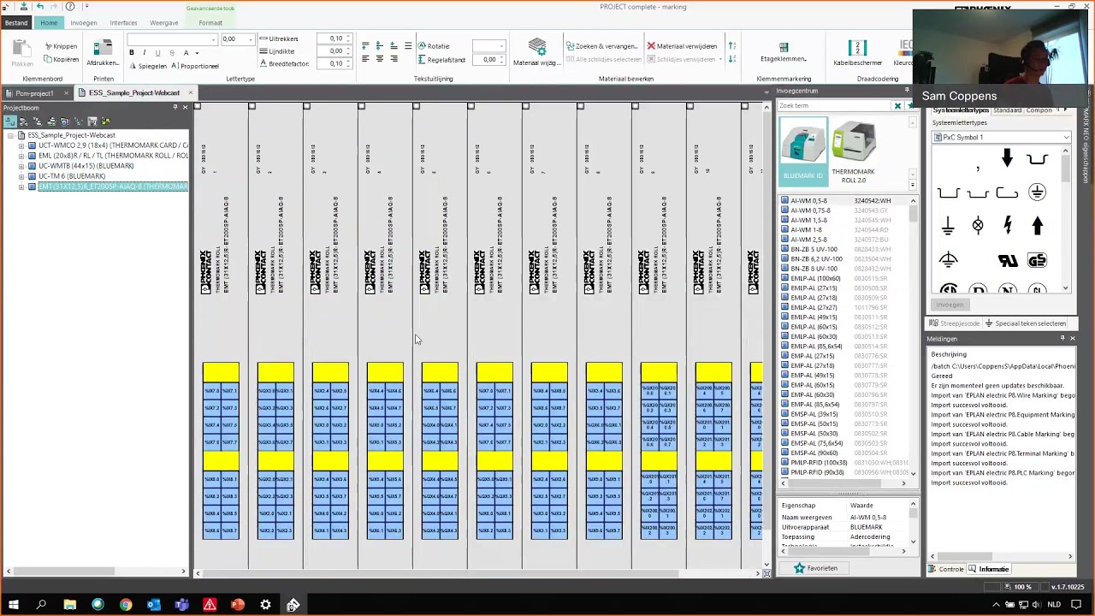This screenshot has width=1095, height=616.
Task: Expand the UC-WMTB (44x15) tree node
Action: (x=21, y=166)
